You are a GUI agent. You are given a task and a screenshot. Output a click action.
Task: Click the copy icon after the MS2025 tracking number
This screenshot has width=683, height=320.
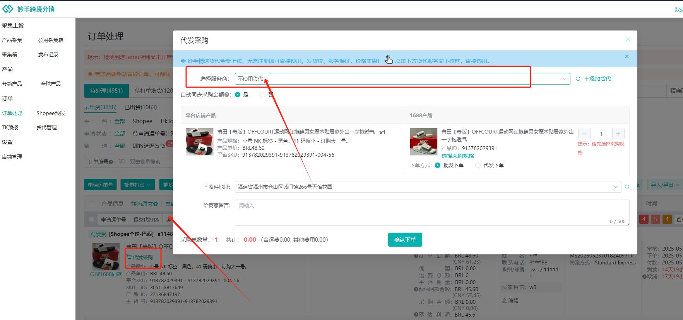click(630, 256)
